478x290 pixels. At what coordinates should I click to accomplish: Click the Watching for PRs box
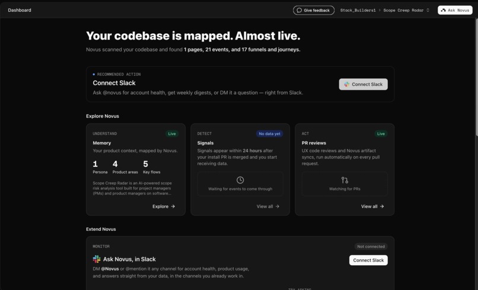click(345, 184)
